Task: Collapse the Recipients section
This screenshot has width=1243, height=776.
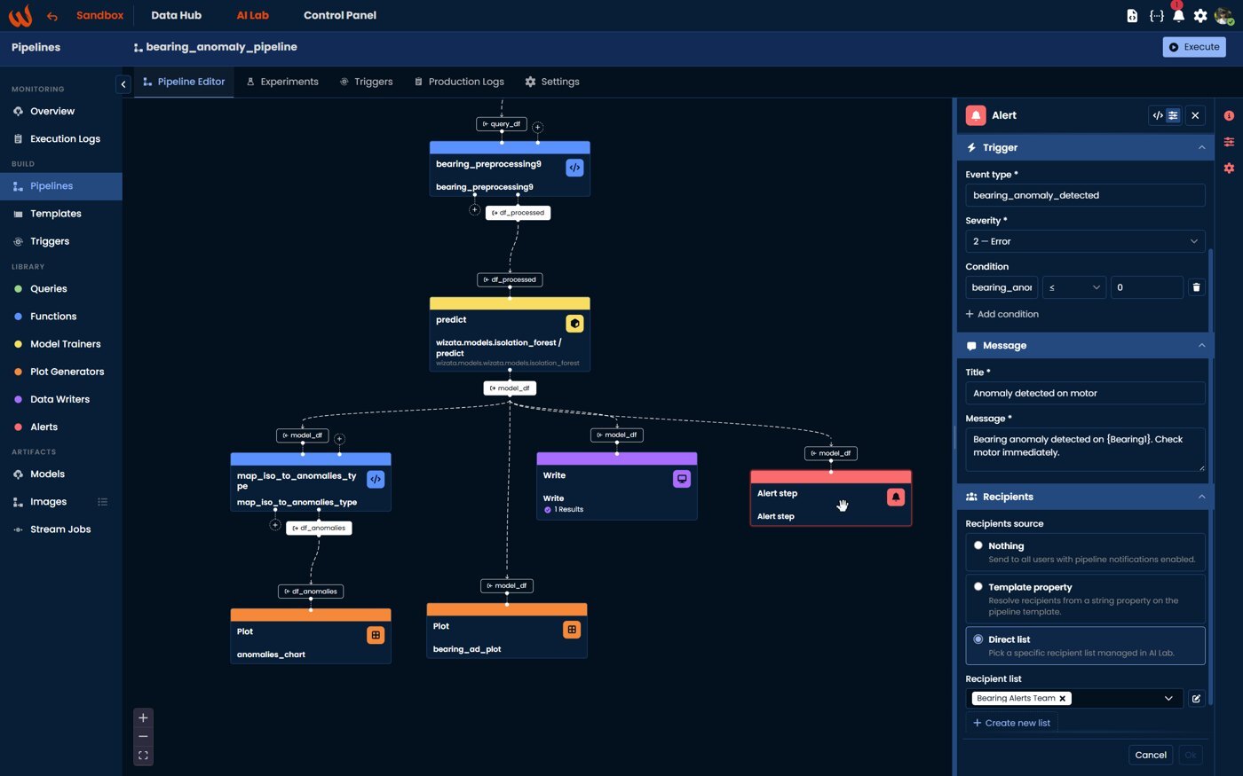Action: [1202, 497]
